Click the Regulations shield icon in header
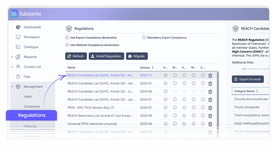275x155 pixels. [69, 29]
